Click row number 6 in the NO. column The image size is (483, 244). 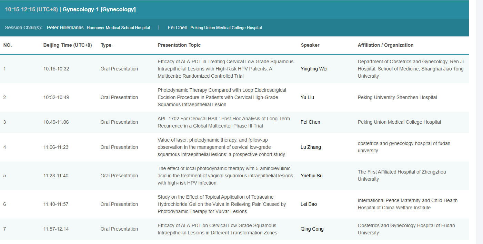click(x=4, y=204)
